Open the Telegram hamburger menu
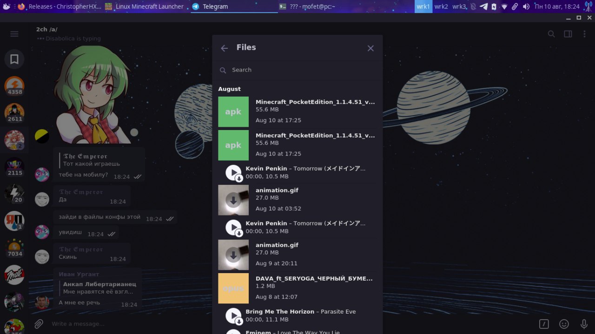The image size is (595, 334). click(x=14, y=34)
